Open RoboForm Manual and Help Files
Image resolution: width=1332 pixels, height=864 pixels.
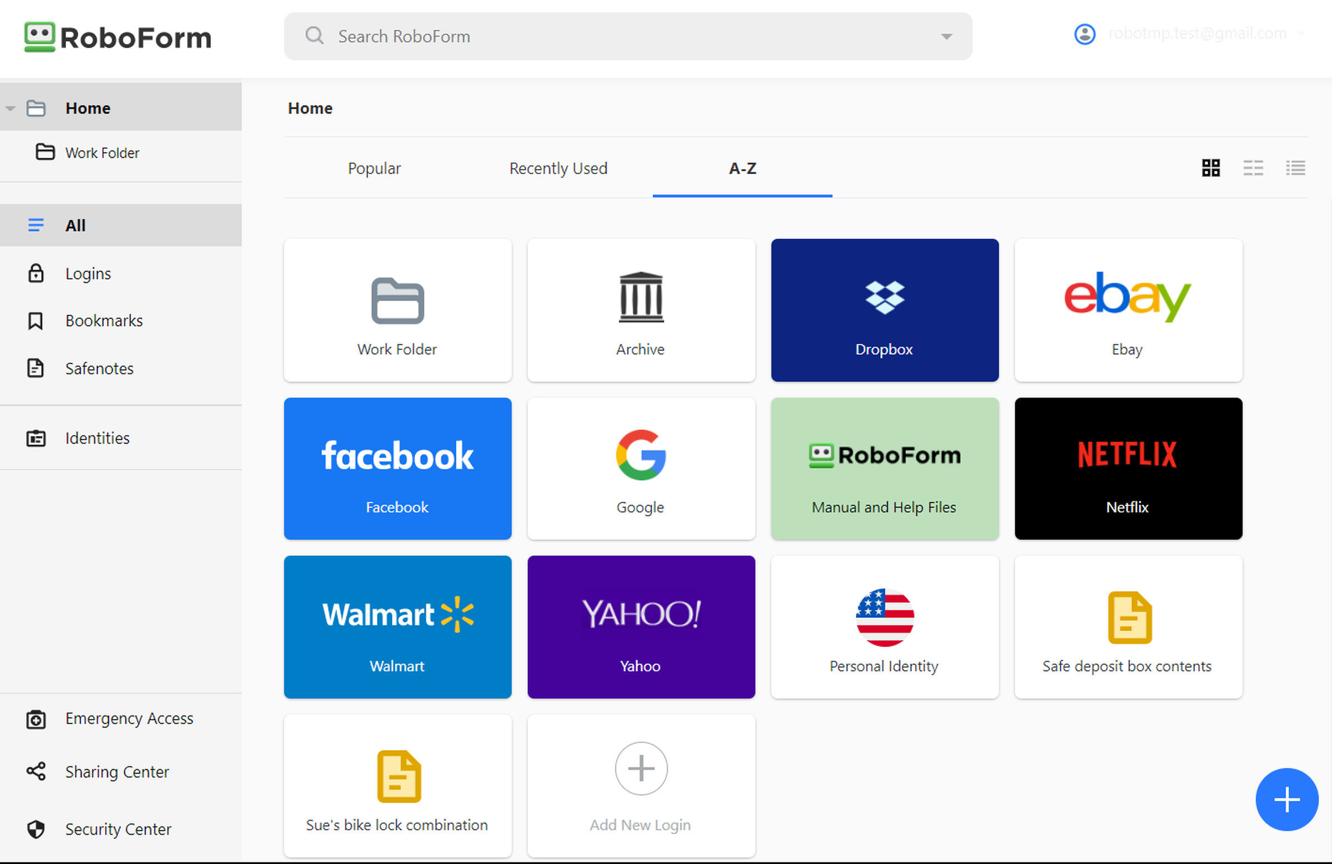click(x=884, y=469)
